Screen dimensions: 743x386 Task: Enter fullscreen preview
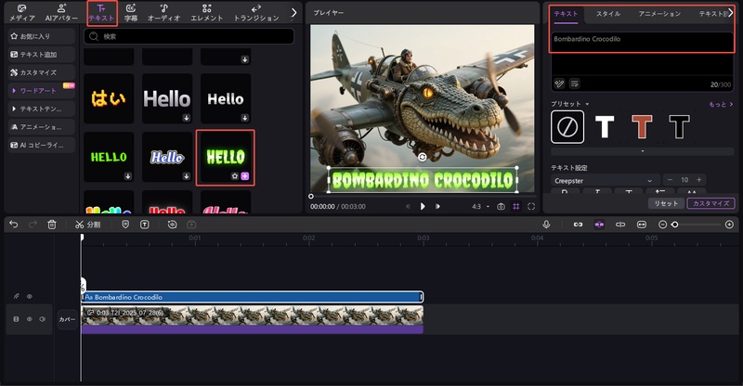pos(531,207)
